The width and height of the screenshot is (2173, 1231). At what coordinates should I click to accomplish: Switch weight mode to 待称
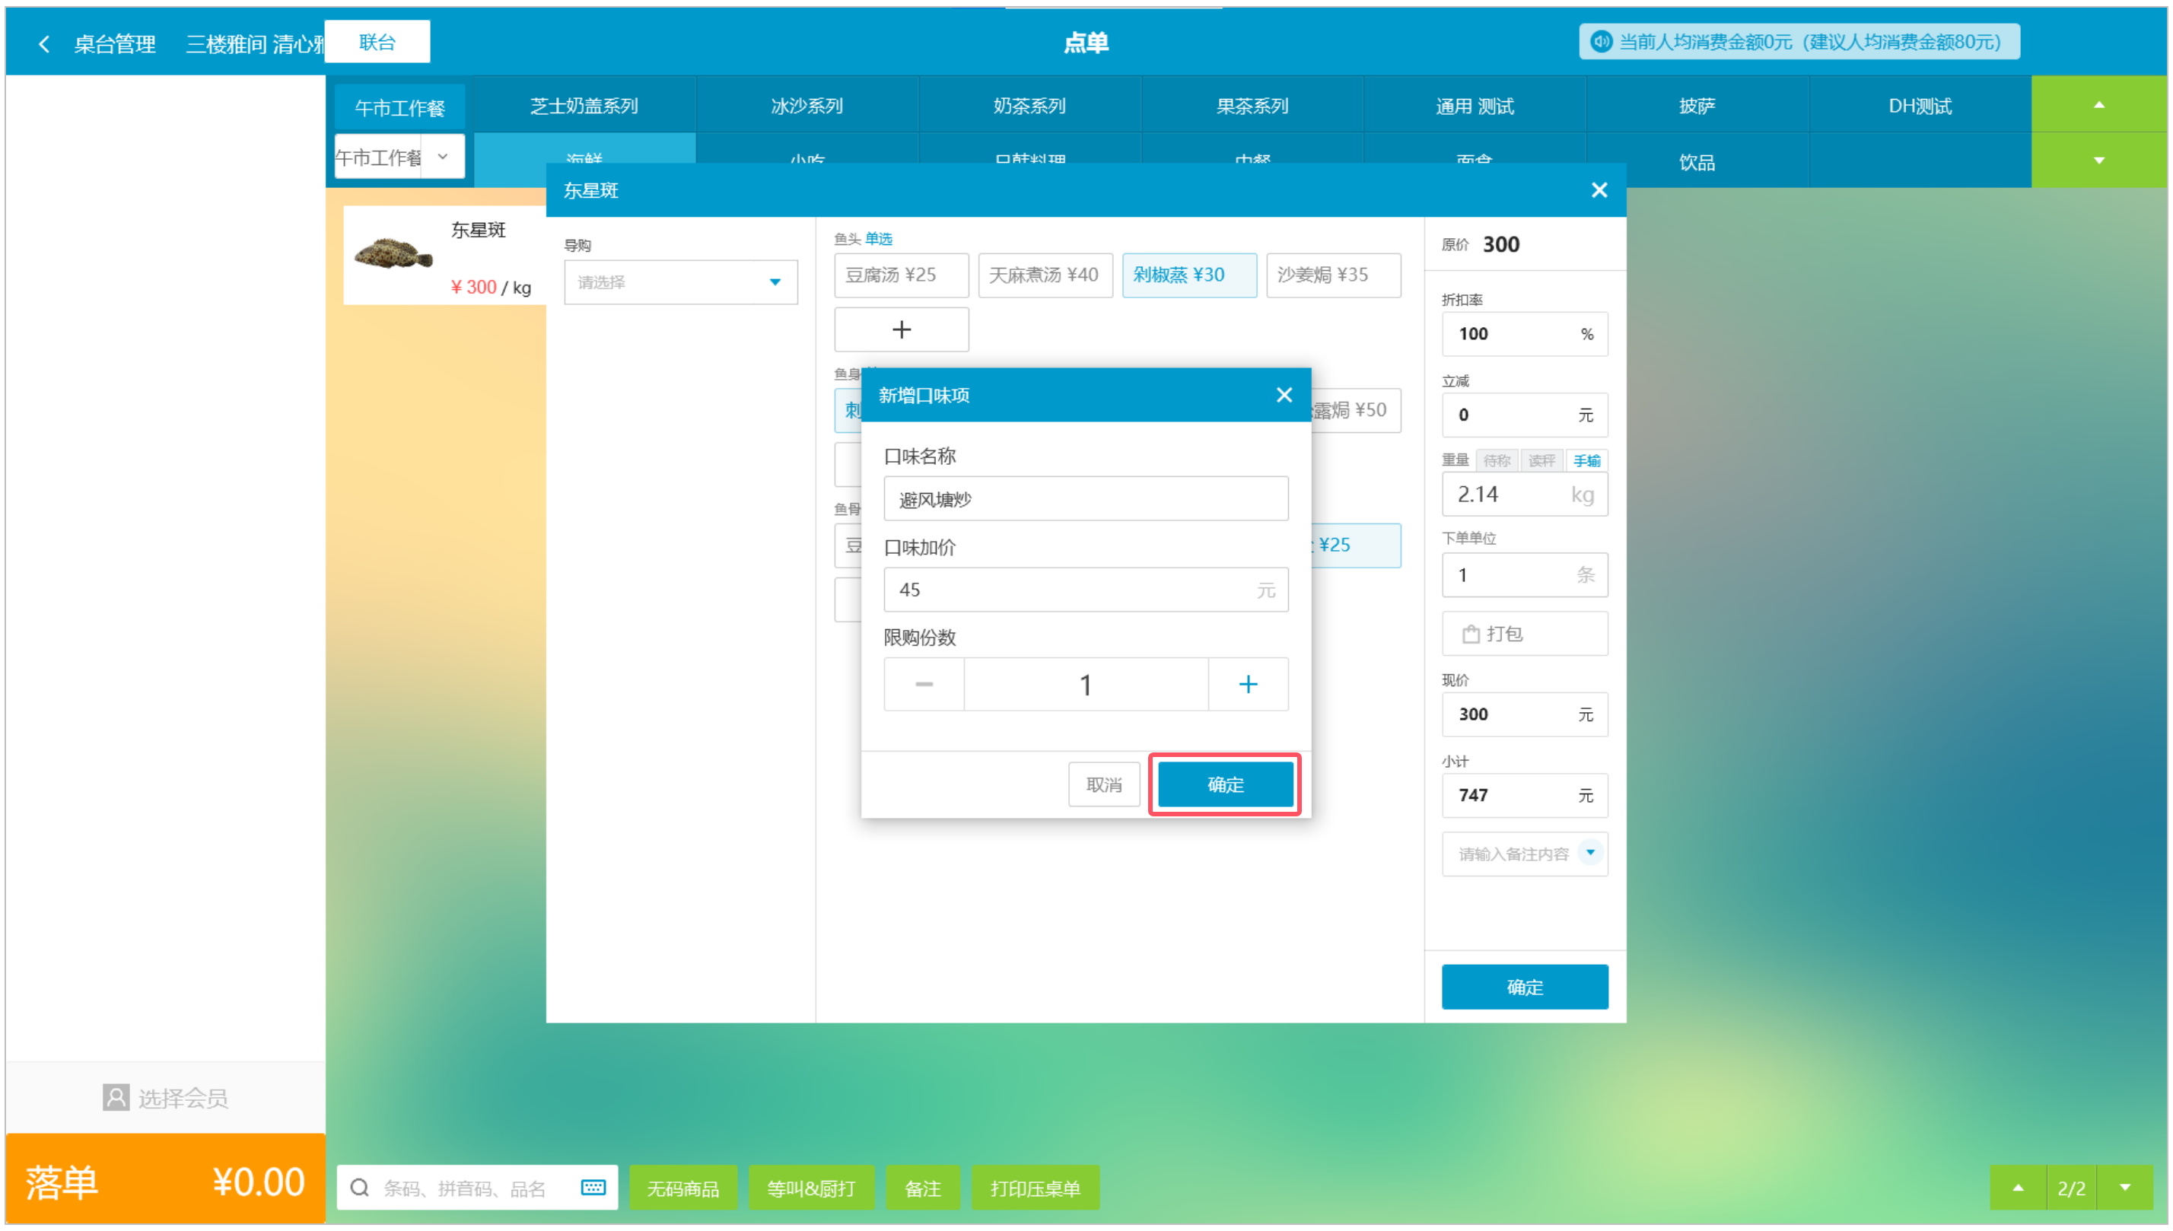[x=1497, y=460]
